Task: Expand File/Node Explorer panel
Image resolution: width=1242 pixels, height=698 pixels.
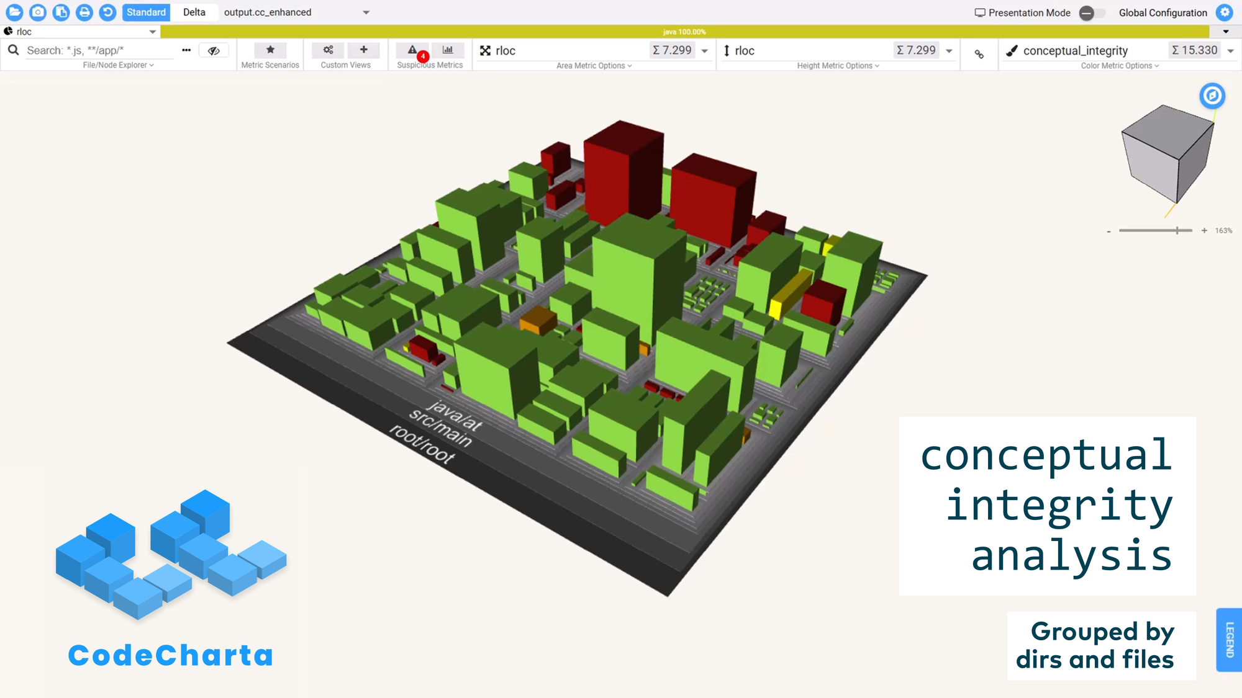Action: pos(118,65)
